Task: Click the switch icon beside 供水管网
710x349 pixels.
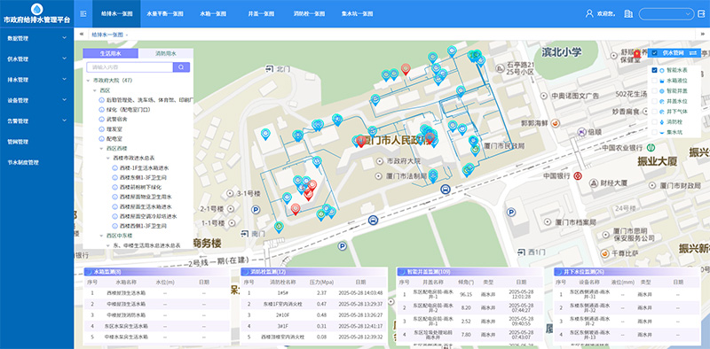Action: click(693, 53)
